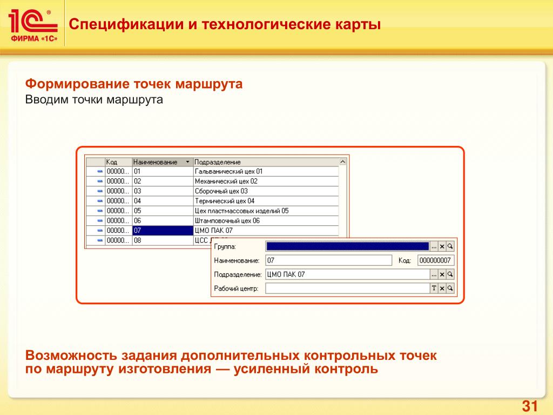Select the cell Гальванический цех 01

pos(266,171)
